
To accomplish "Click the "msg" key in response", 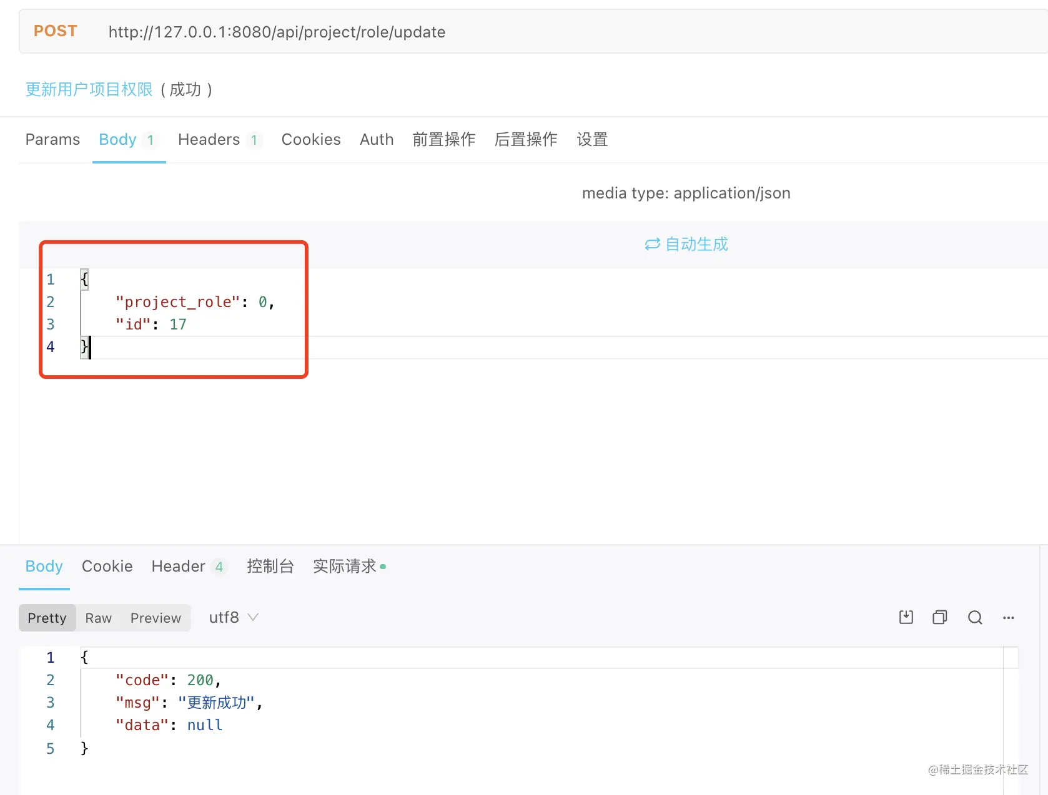I will pyautogui.click(x=137, y=703).
